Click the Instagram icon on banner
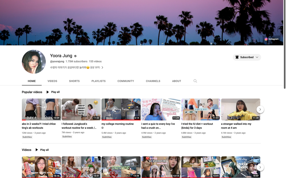 pyautogui.click(x=266, y=39)
